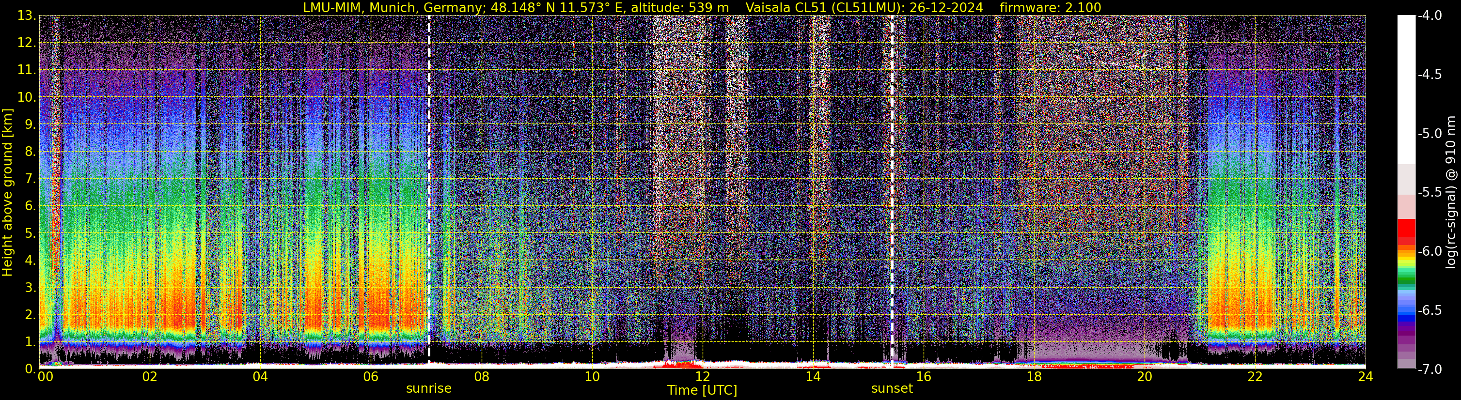Viewport: 1461px width, 400px height.
Task: Click the sunrise label below the time axis
Action: (x=429, y=389)
